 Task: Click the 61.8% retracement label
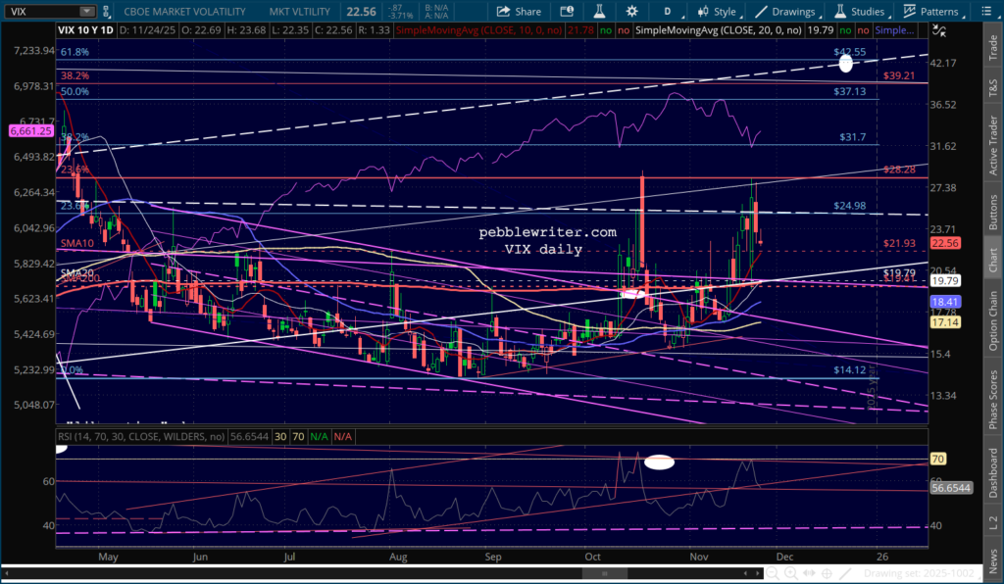[75, 52]
